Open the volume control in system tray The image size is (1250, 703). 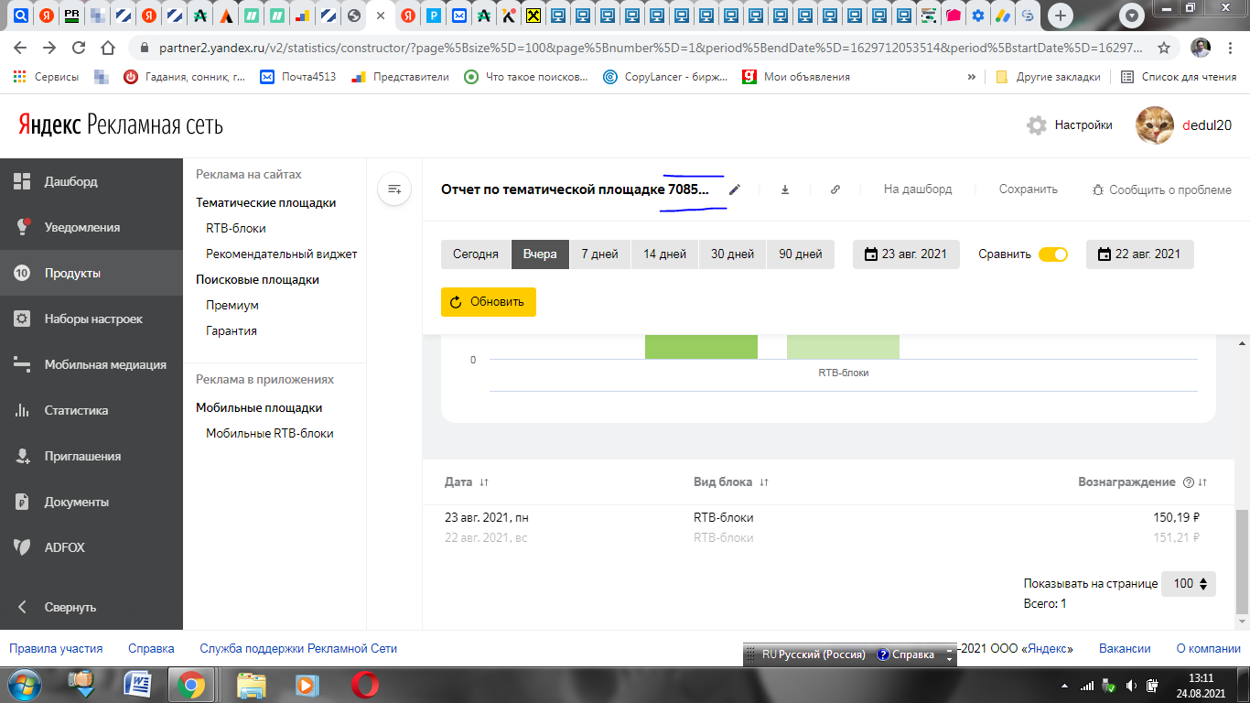[1131, 686]
